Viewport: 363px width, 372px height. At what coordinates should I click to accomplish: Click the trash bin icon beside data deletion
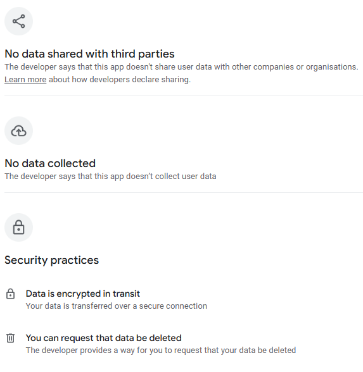tap(10, 338)
